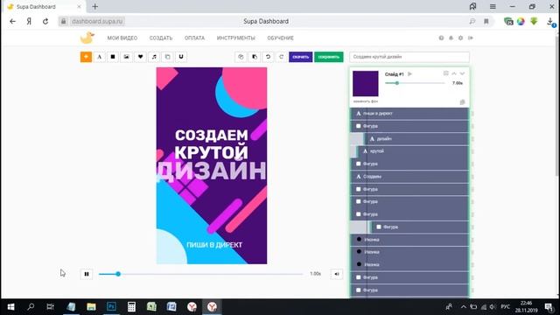Open the Windows Start menu
Screen dimensions: 560x315
coord(10,307)
